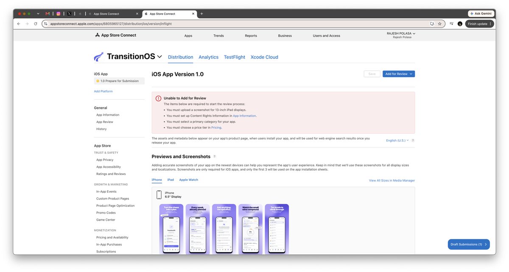Switch to the TestFlight tab
The width and height of the screenshot is (509, 272).
coord(235,57)
